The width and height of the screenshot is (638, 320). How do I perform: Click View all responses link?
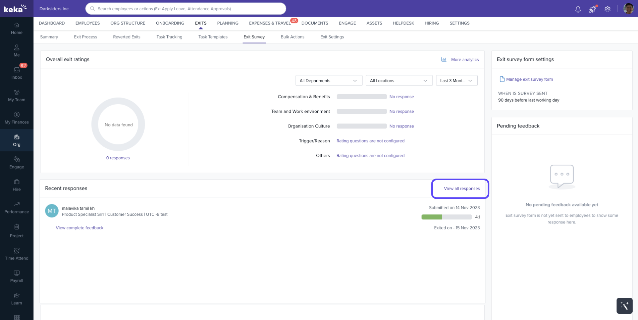[x=461, y=189]
